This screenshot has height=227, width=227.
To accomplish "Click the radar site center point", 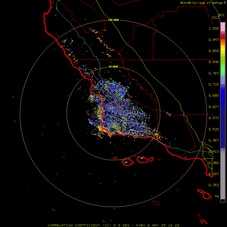I will pos(113,113).
